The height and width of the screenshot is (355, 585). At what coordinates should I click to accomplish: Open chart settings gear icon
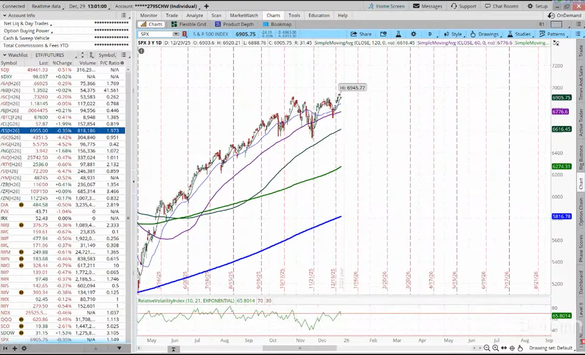(x=413, y=34)
